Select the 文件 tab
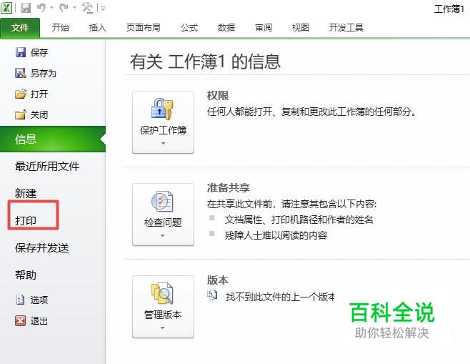 tap(20, 28)
